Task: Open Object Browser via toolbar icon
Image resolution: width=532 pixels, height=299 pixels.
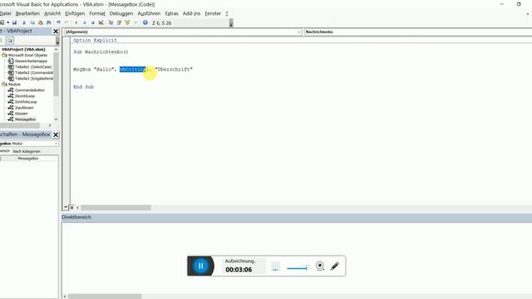Action: coord(127,22)
